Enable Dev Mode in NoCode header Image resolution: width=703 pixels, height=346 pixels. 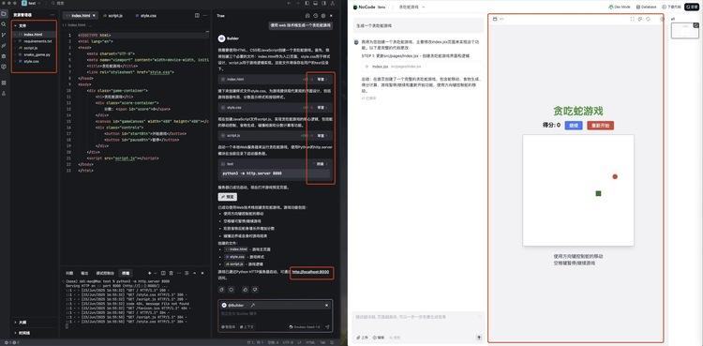point(620,7)
